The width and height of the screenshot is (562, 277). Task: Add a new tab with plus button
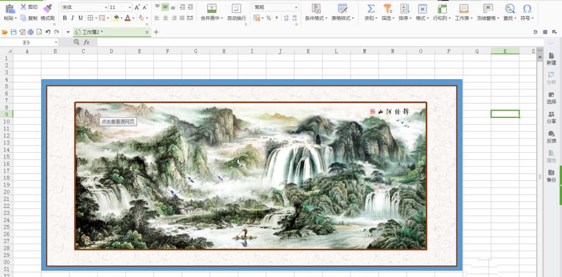click(x=156, y=32)
